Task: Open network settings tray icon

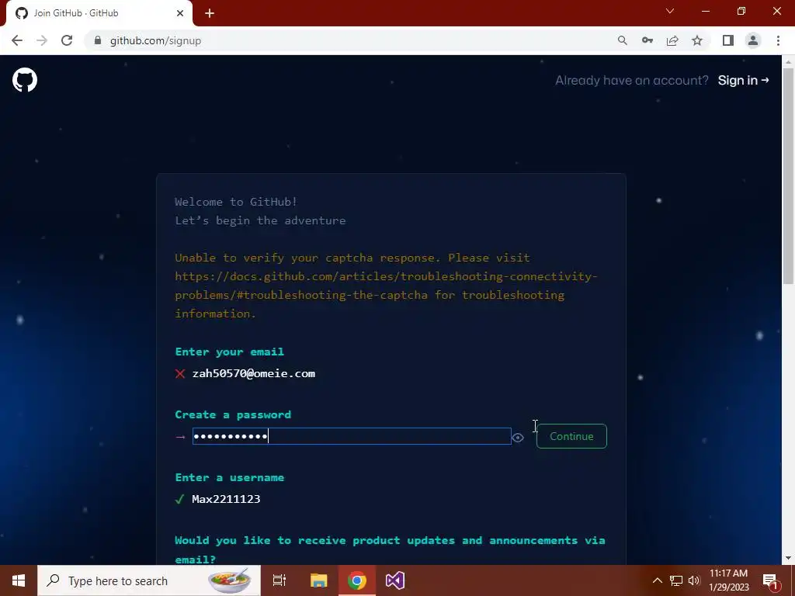Action: 676,580
